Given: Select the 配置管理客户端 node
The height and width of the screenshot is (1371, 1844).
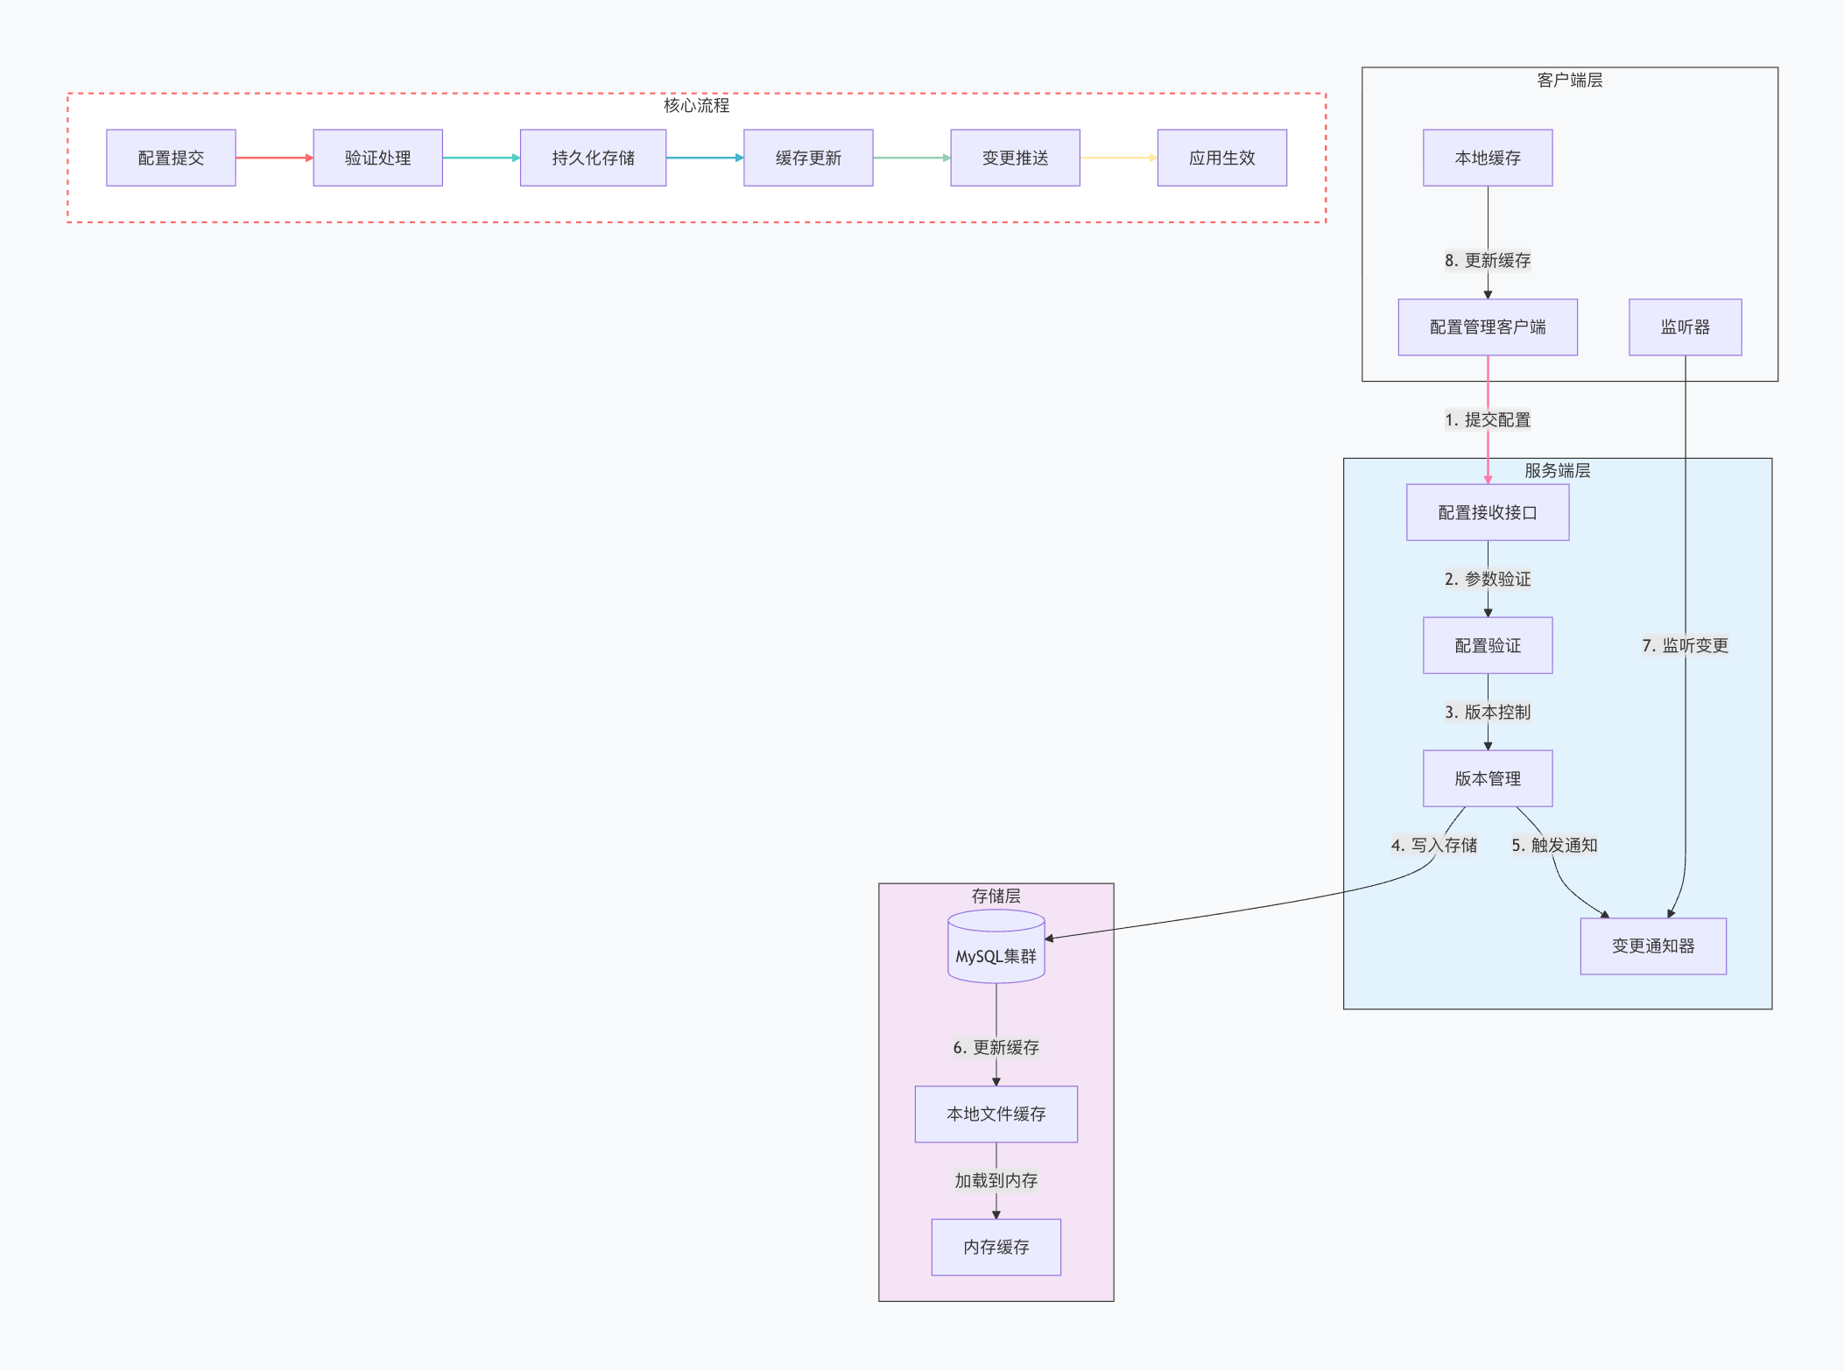Looking at the screenshot, I should point(1487,327).
